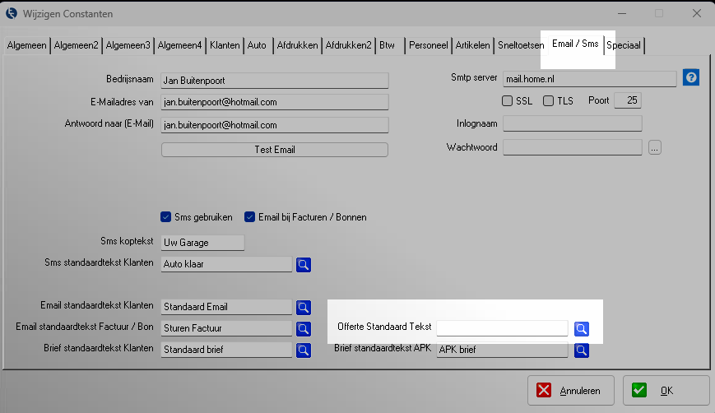Open the Afdrukken2 tab
This screenshot has height=413, width=715.
tap(348, 46)
